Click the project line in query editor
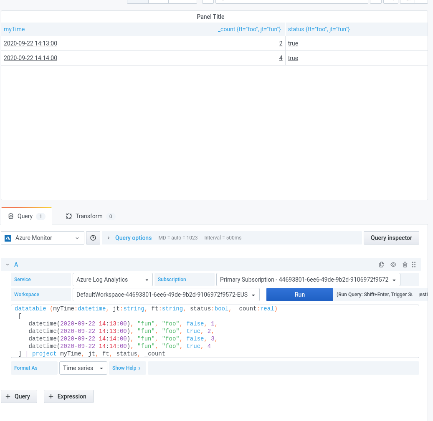This screenshot has height=421, width=433. 91,354
